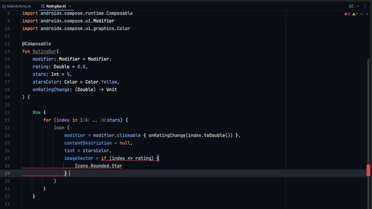Click 'Icons.Rounded.Star' on line 28
This screenshot has height=209, width=372.
[x=98, y=166]
